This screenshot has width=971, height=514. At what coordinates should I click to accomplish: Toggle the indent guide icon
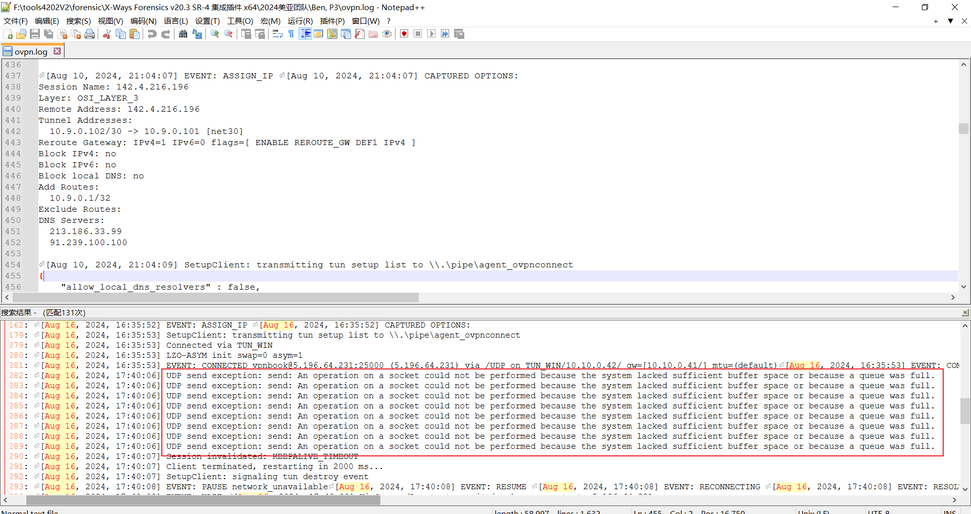click(305, 34)
